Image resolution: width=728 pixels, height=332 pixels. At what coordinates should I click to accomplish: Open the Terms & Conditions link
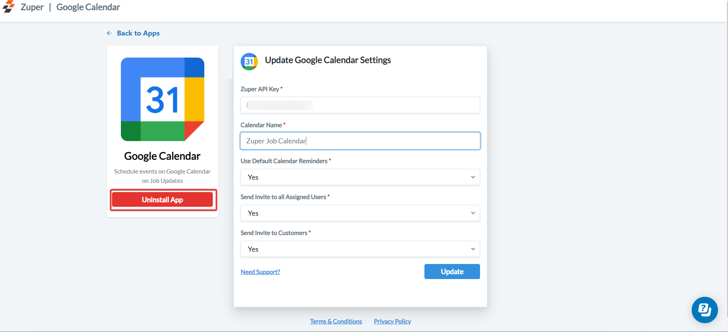tap(336, 322)
